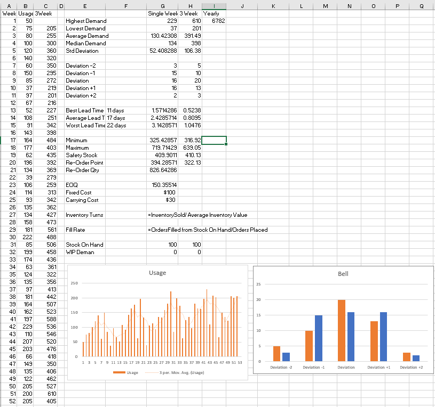Click the Fill Rate formula text
This screenshot has width=435, height=407.
208,230
